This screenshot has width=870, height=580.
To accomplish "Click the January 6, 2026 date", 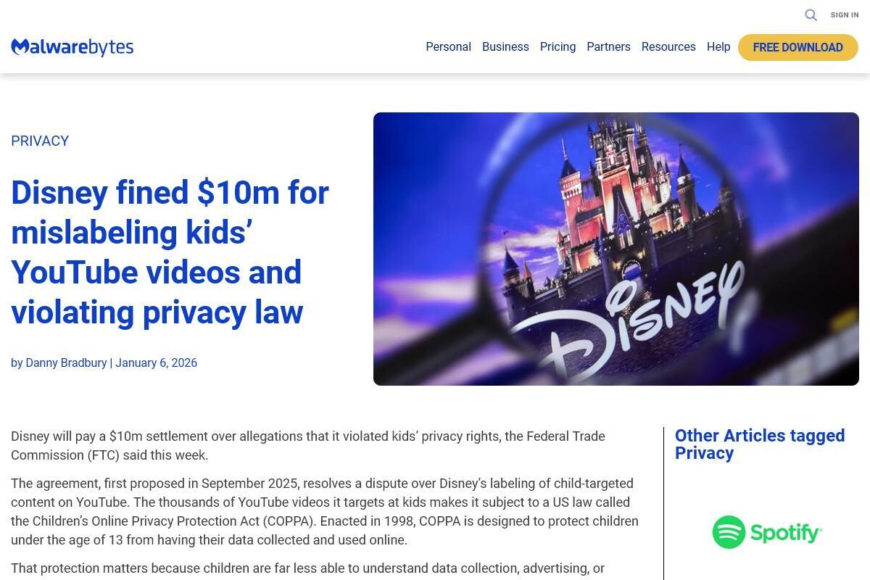I will tap(156, 363).
